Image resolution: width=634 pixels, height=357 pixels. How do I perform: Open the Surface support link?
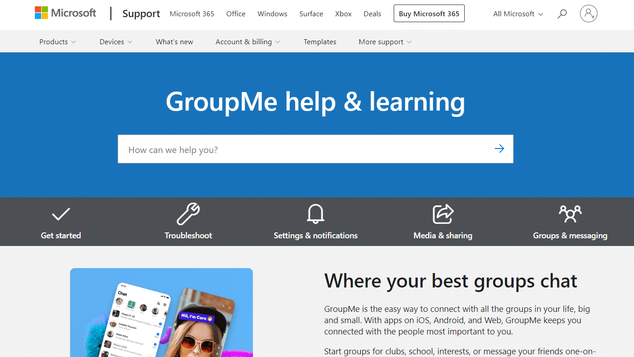311,14
